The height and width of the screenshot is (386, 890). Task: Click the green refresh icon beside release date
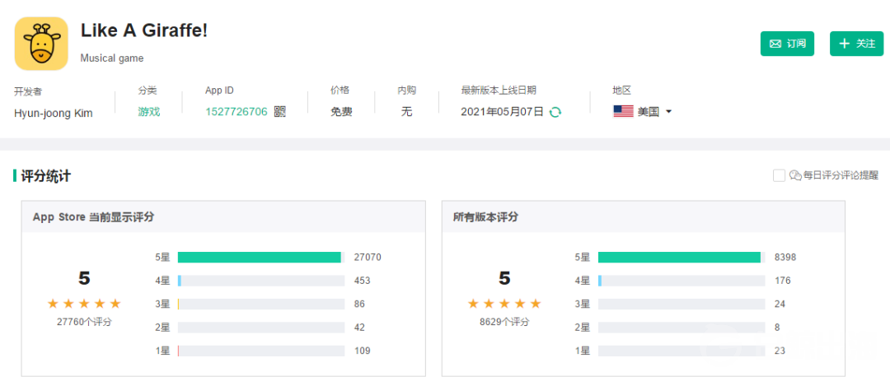(555, 112)
